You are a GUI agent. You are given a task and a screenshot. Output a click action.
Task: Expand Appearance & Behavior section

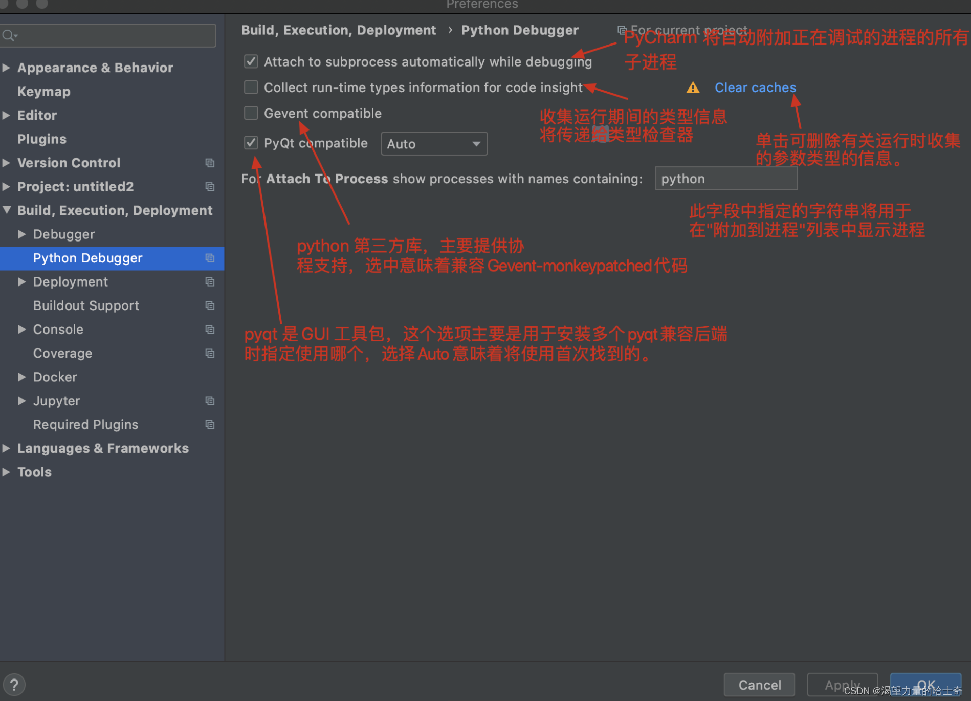click(x=6, y=68)
